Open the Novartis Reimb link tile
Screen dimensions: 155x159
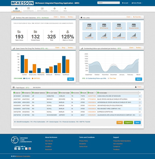(x=134, y=26)
